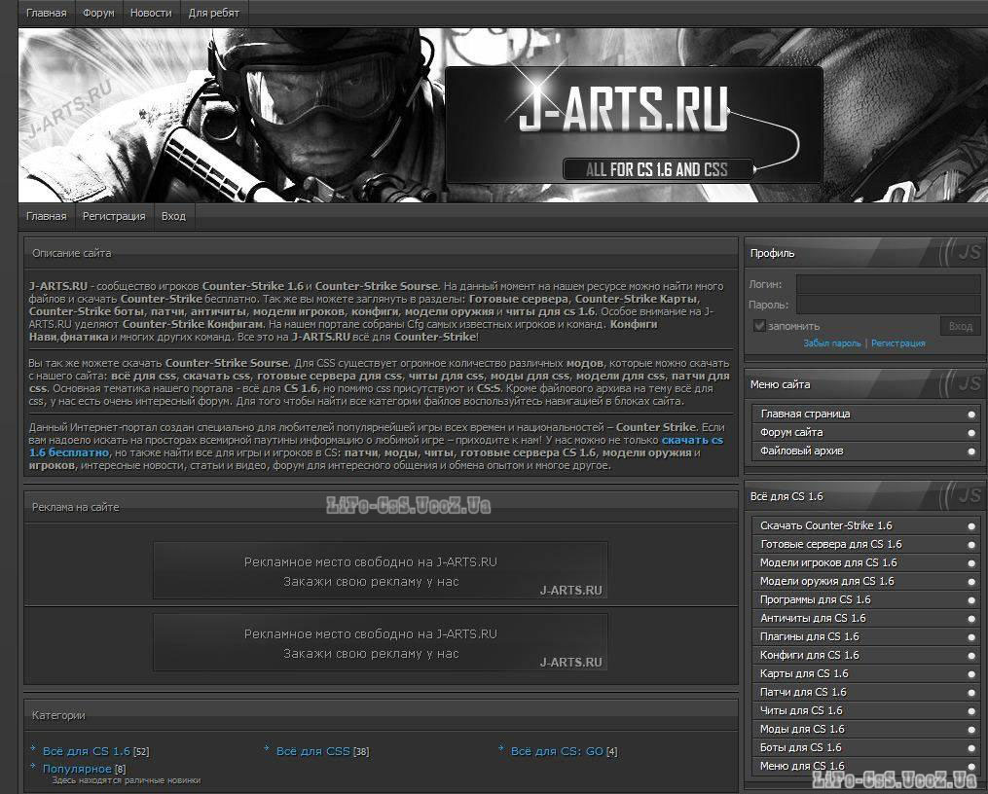Click bullet icon beside Главная страница
988x794 pixels.
[971, 415]
